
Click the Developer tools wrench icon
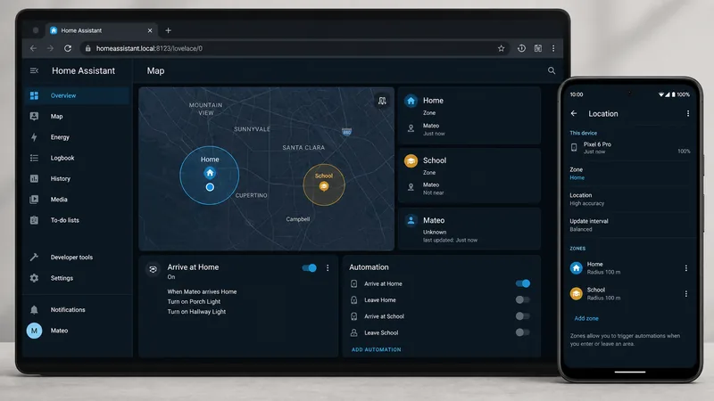(34, 257)
